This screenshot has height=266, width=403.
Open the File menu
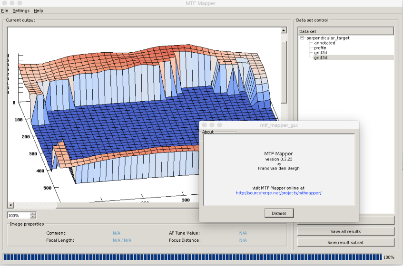click(5, 10)
